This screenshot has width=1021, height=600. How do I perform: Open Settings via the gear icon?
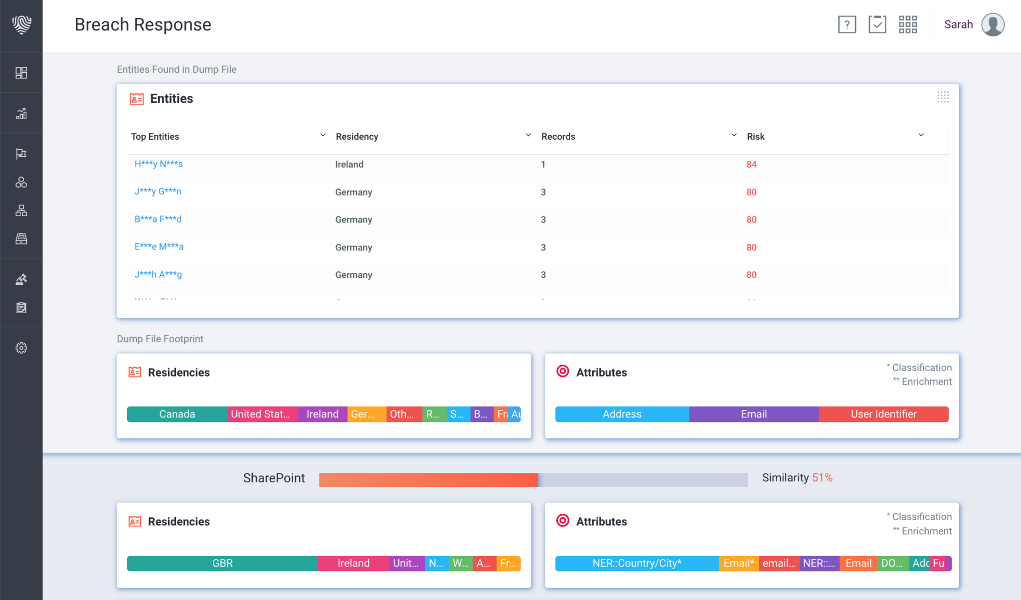(x=21, y=348)
